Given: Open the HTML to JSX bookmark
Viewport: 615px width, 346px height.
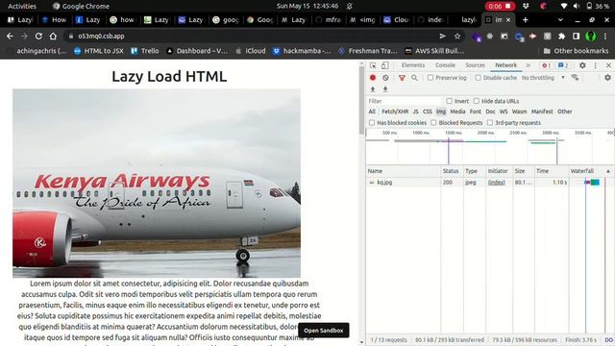Looking at the screenshot, I should click(98, 51).
